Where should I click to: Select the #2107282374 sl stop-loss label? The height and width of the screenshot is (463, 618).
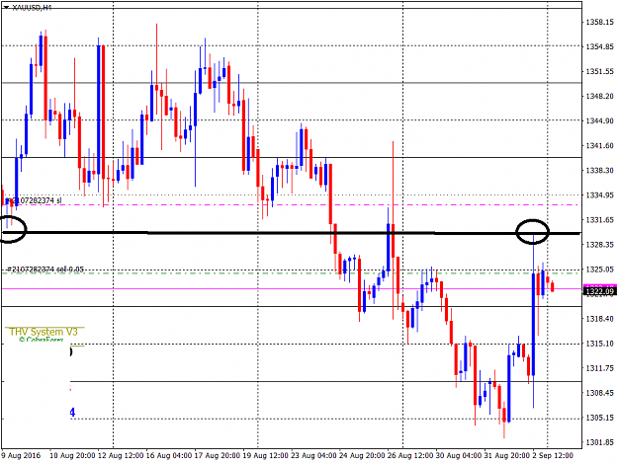tap(37, 200)
